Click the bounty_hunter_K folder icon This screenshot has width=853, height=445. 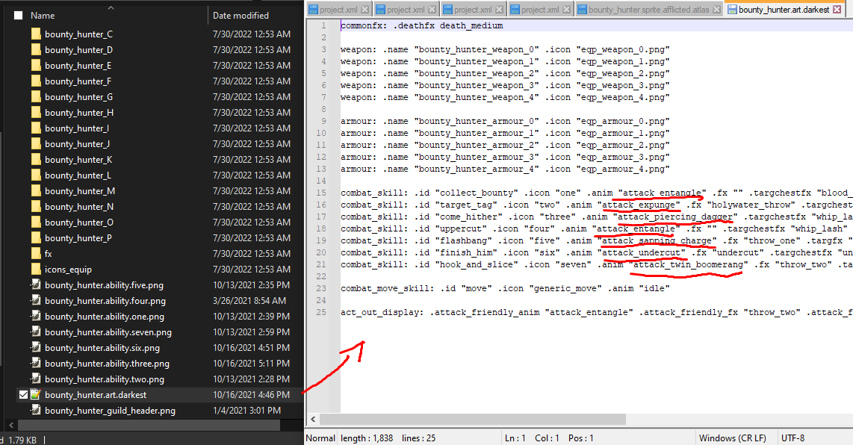tap(36, 160)
